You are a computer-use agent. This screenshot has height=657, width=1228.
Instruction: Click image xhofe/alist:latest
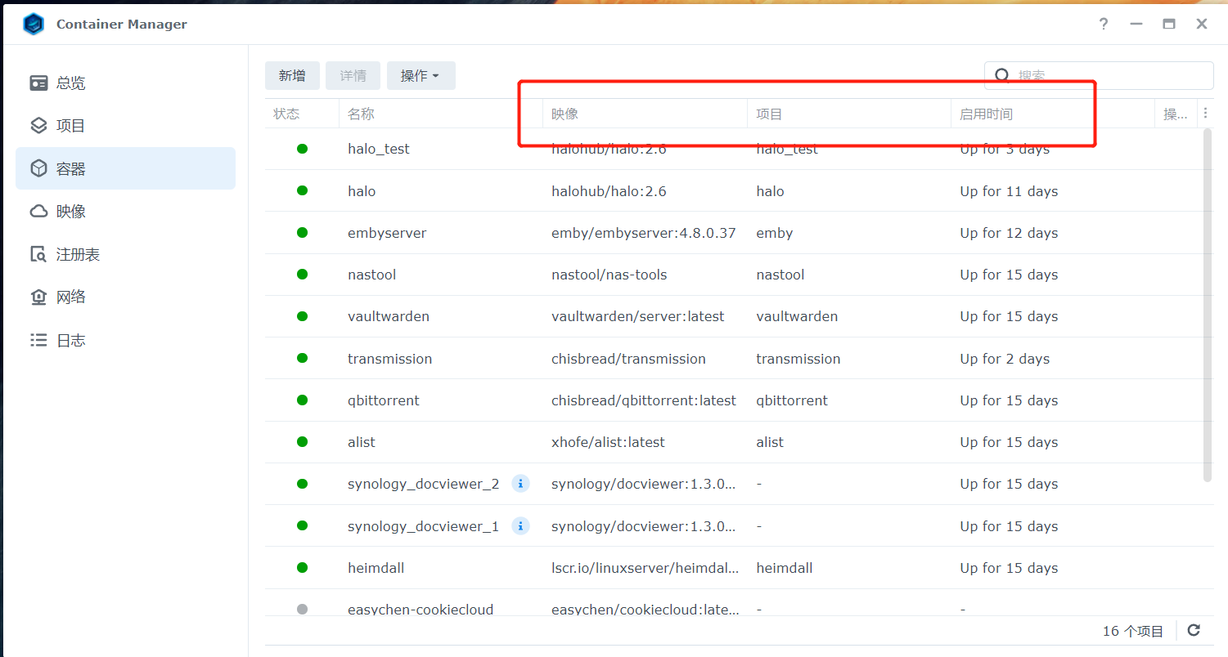tap(609, 442)
